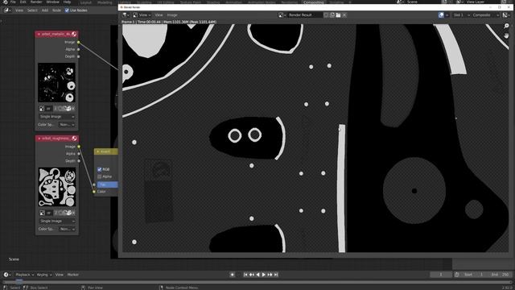This screenshot has height=290, width=515.
Task: Jump to the end frame
Action: point(276,275)
